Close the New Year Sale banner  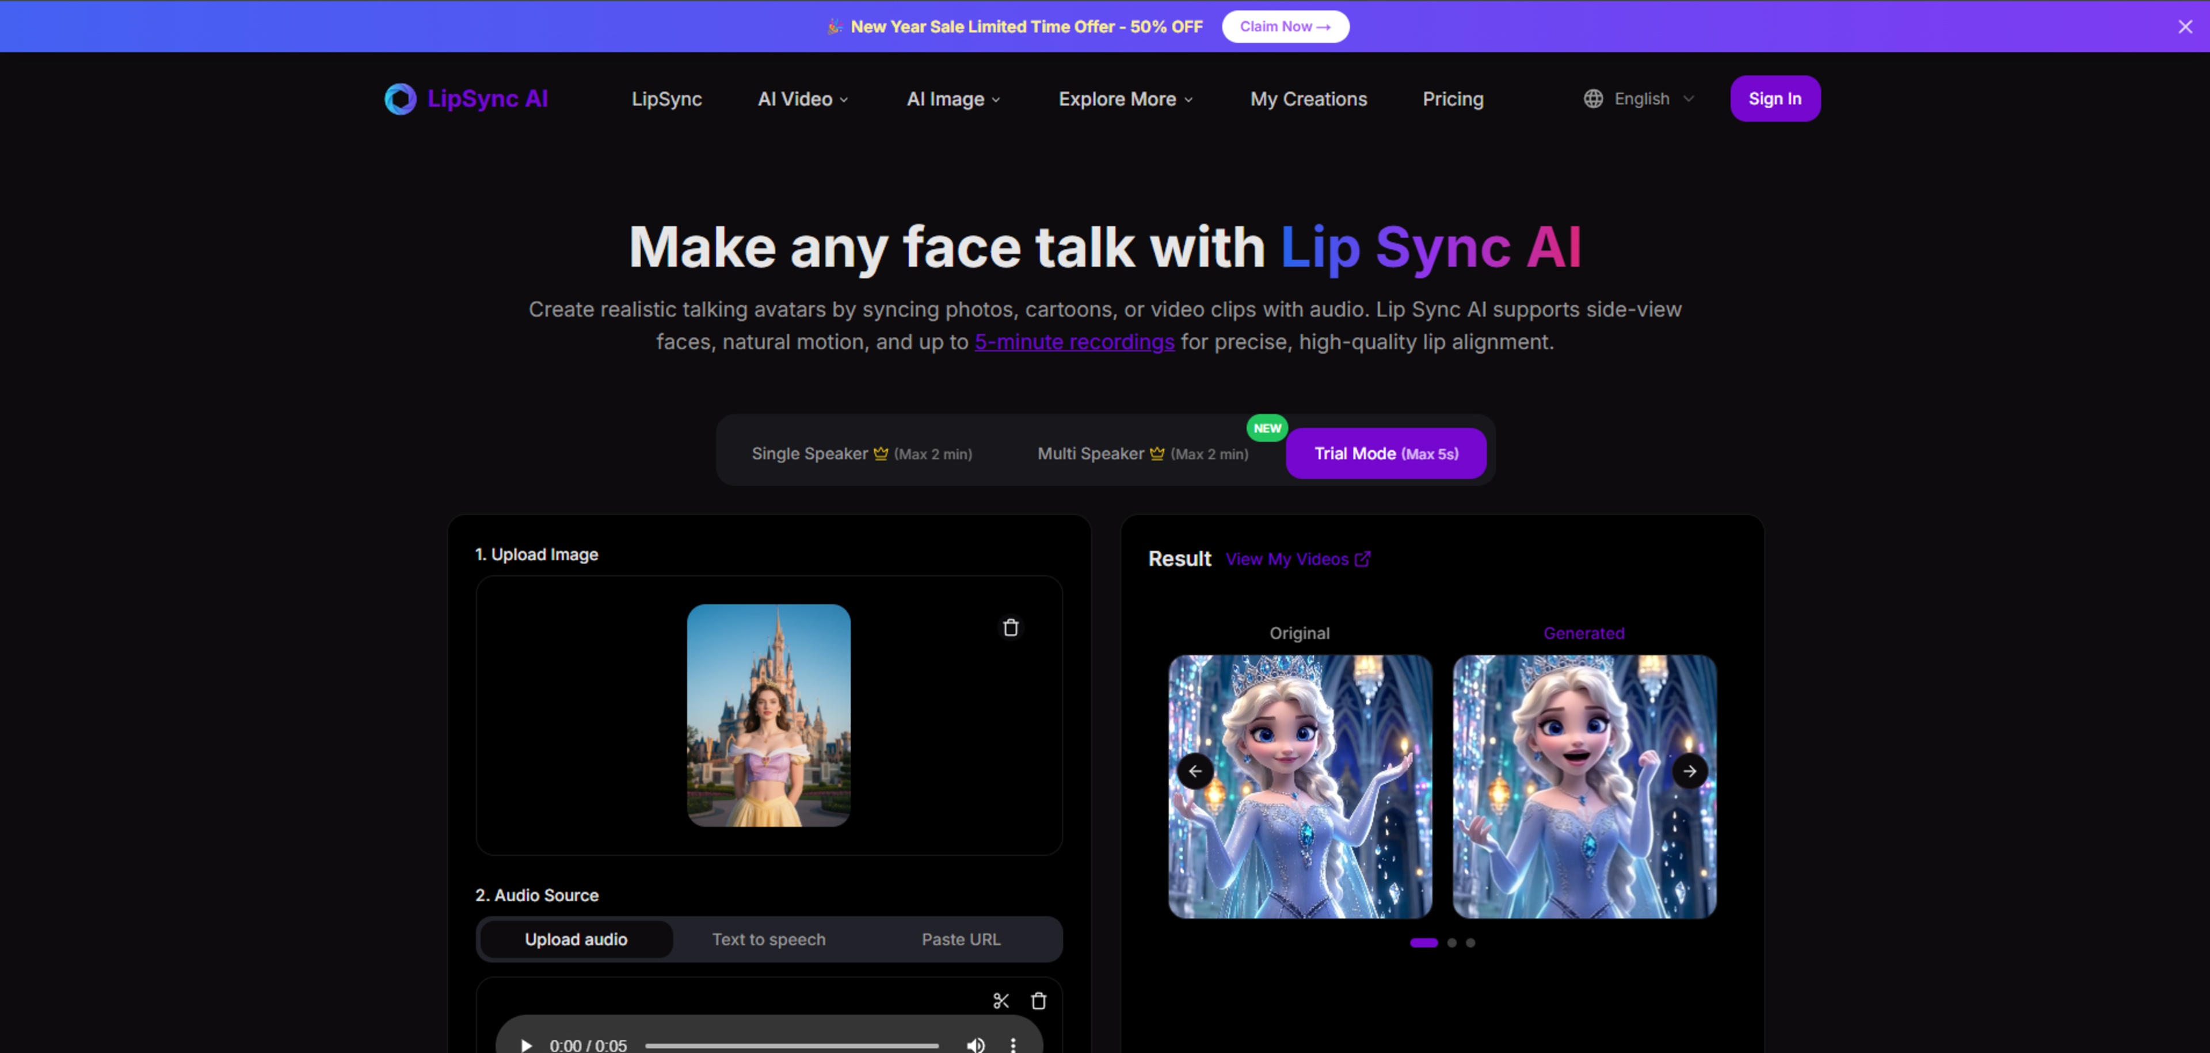pos(2185,26)
